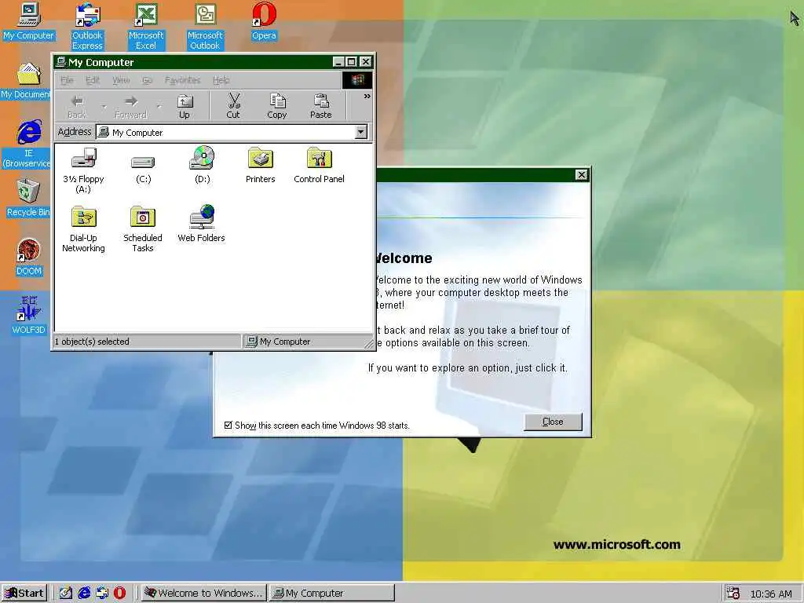Click the My Computer window title bar icon
This screenshot has height=603, width=804.
60,62
